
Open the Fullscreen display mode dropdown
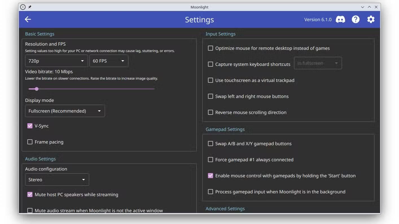pyautogui.click(x=65, y=111)
